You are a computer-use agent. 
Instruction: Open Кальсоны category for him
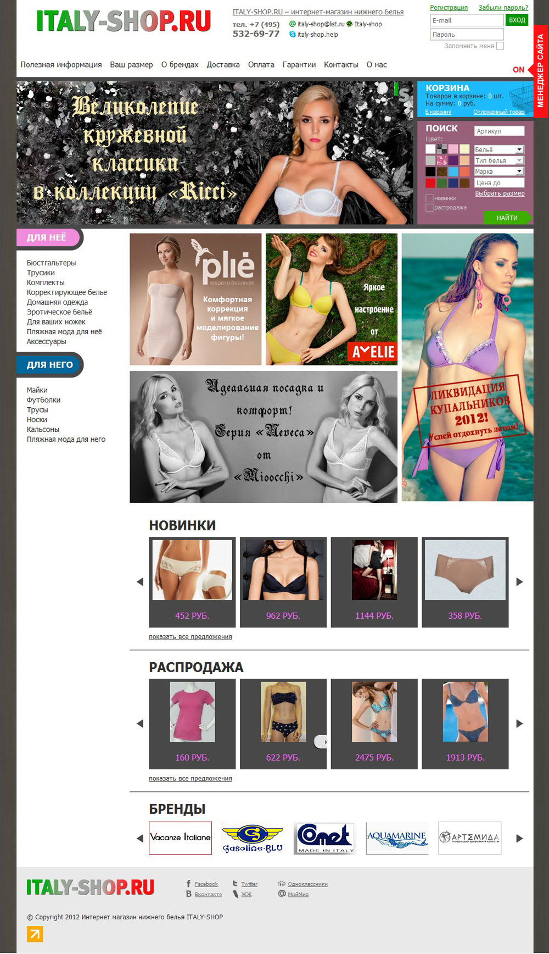[43, 429]
